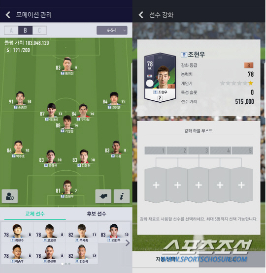Go back from 선수 강화 screen
Viewport: 266px width, 273px height.
point(141,15)
